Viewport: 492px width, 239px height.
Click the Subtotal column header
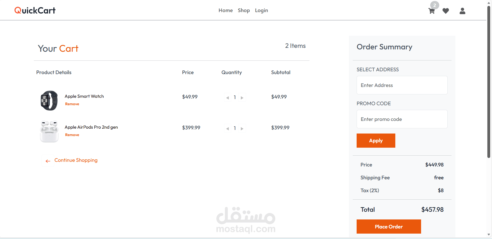[x=281, y=72]
